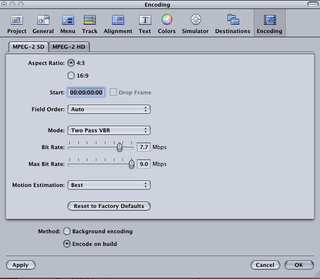Click the Max Bit Rate slider handle
The height and width of the screenshot is (279, 320).
[131, 164]
